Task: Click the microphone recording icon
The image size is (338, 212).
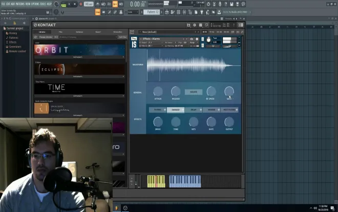Action: tap(220, 4)
